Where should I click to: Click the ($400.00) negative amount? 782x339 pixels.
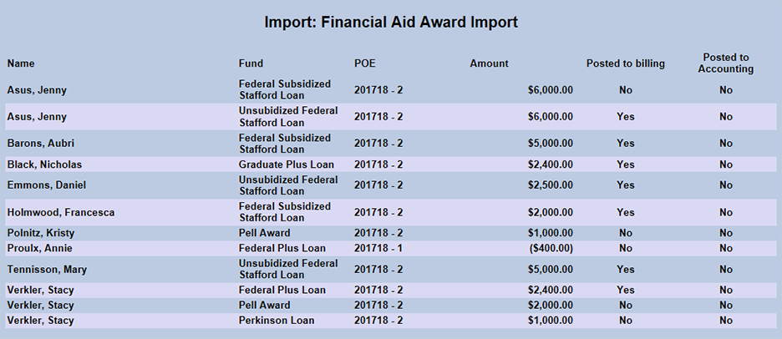pyautogui.click(x=551, y=248)
